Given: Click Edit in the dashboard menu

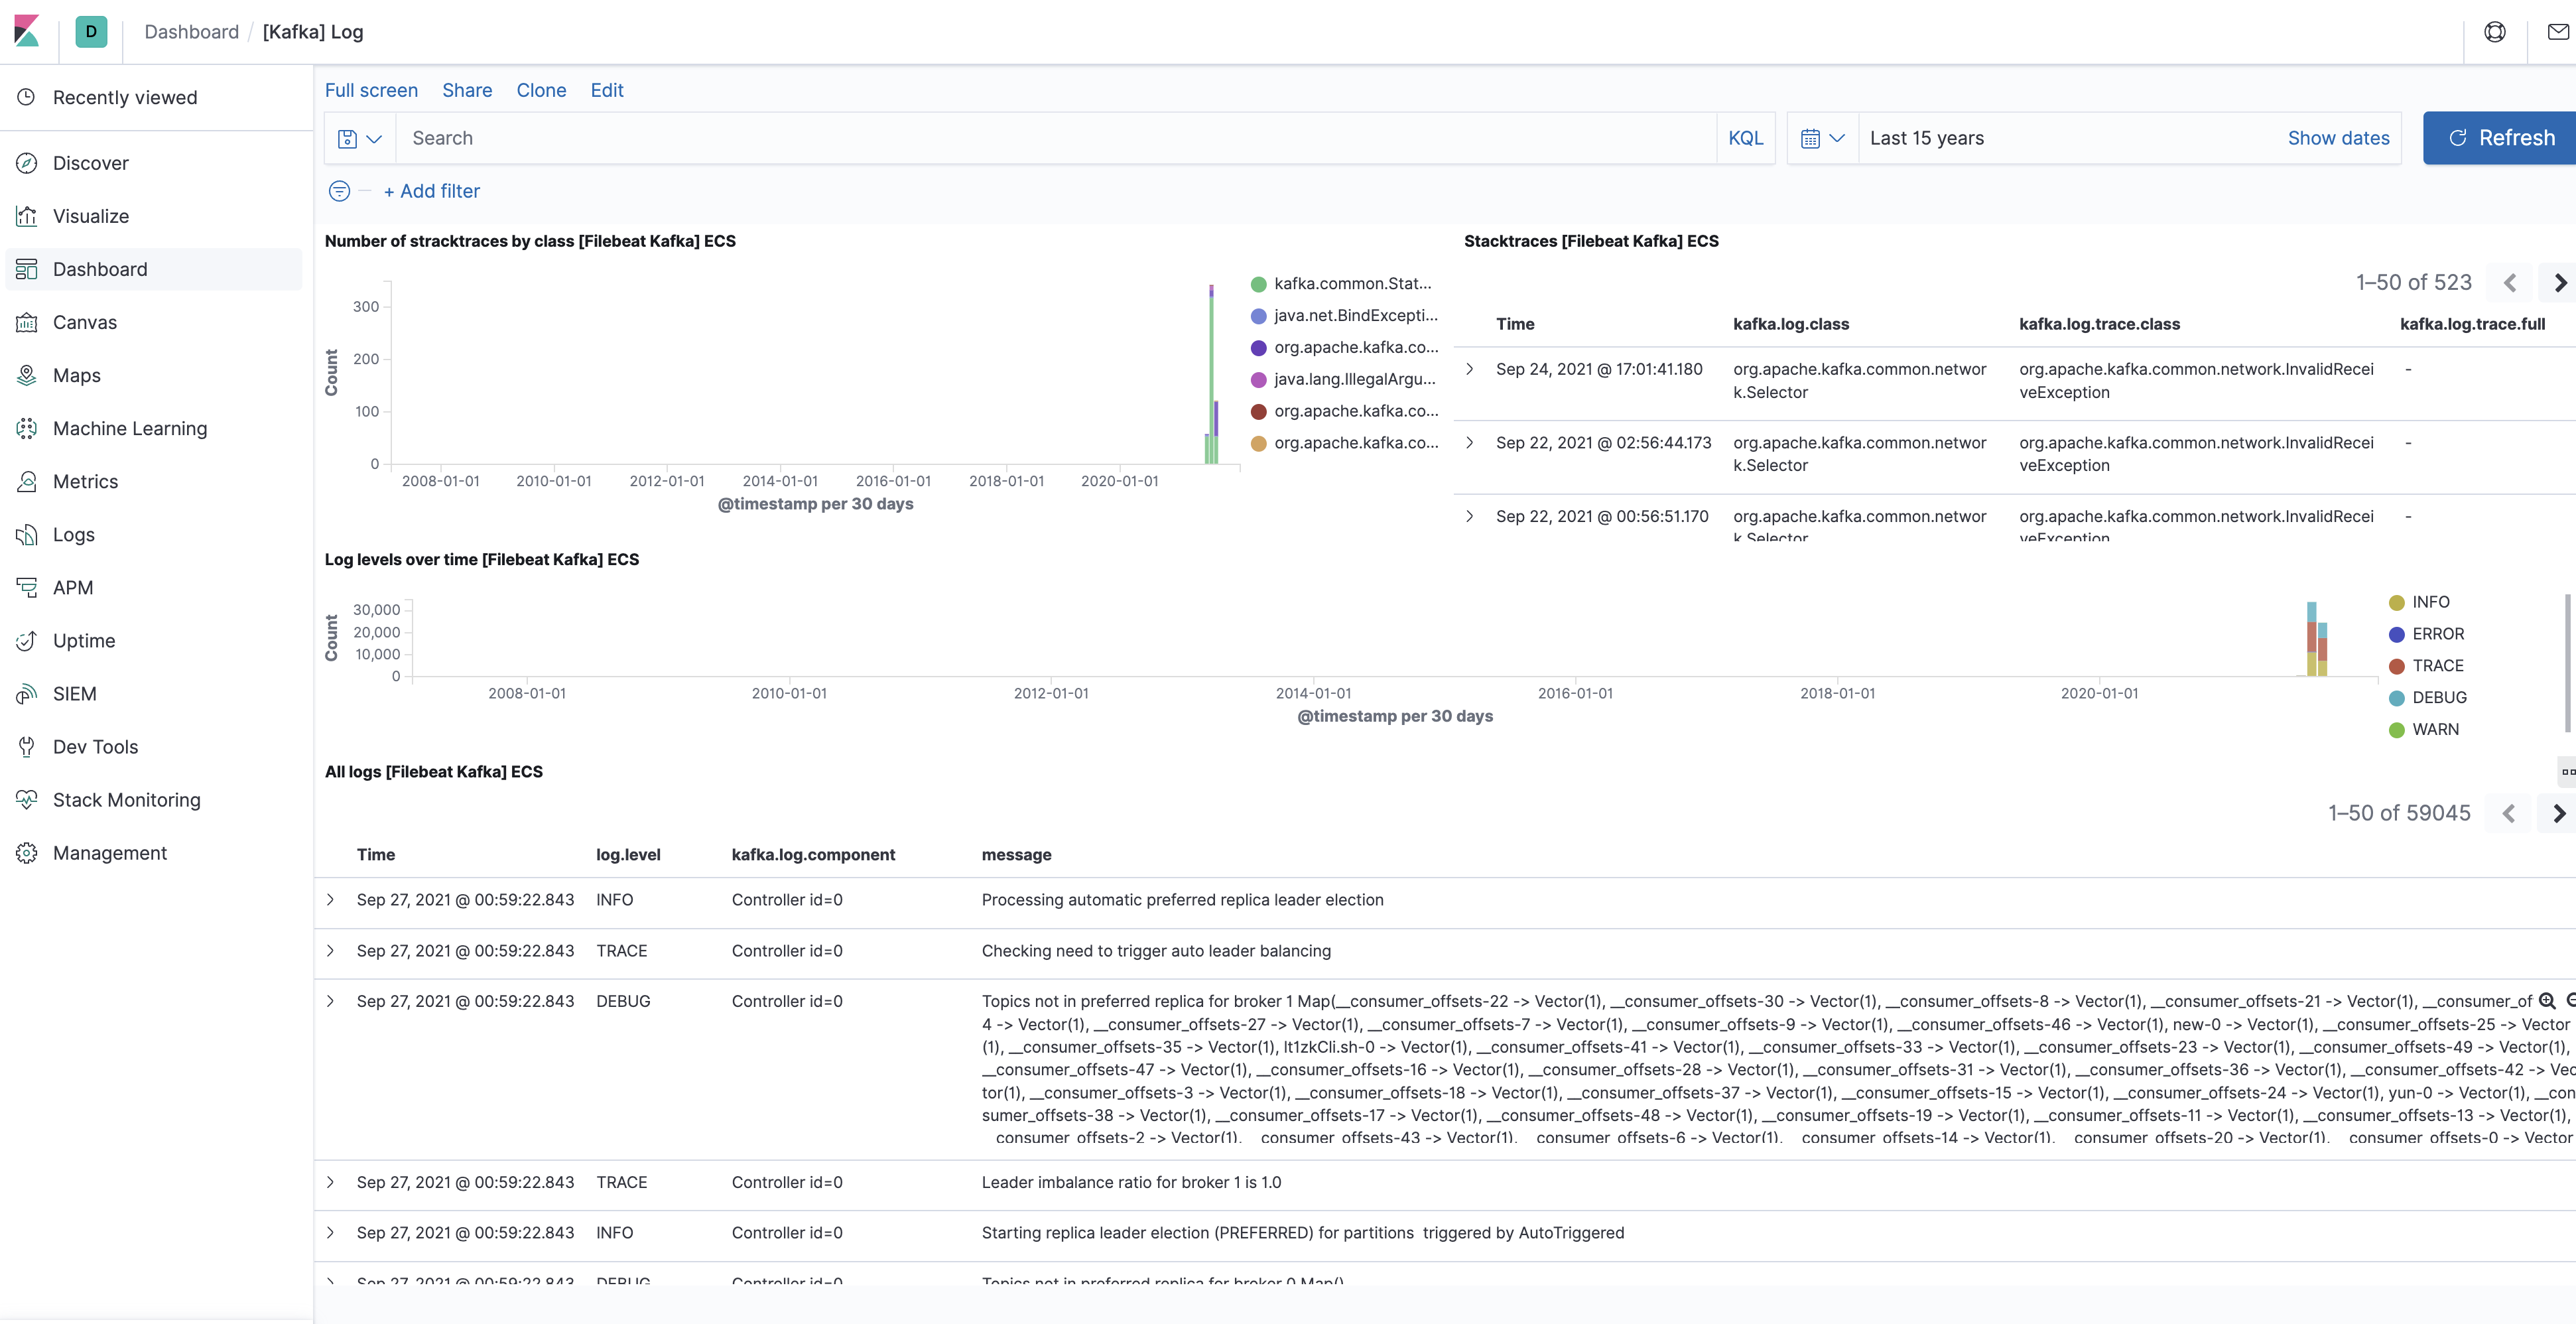Looking at the screenshot, I should pyautogui.click(x=606, y=90).
